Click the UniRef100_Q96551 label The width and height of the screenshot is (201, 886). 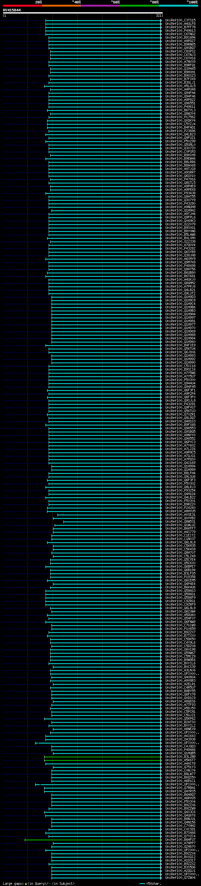click(x=180, y=103)
